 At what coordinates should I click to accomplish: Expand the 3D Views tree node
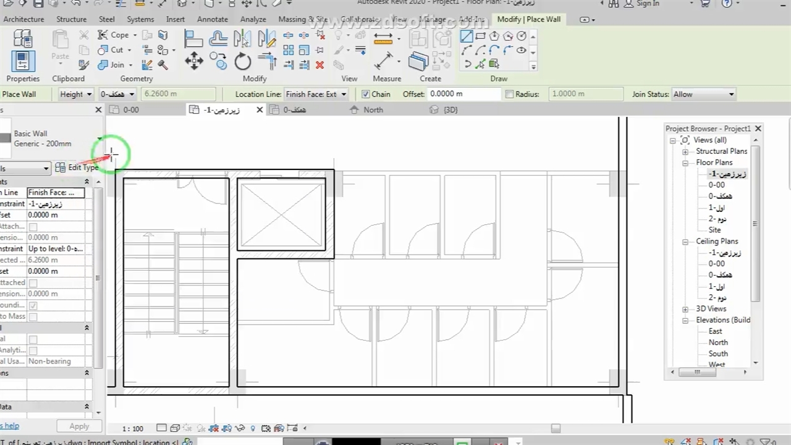(685, 309)
